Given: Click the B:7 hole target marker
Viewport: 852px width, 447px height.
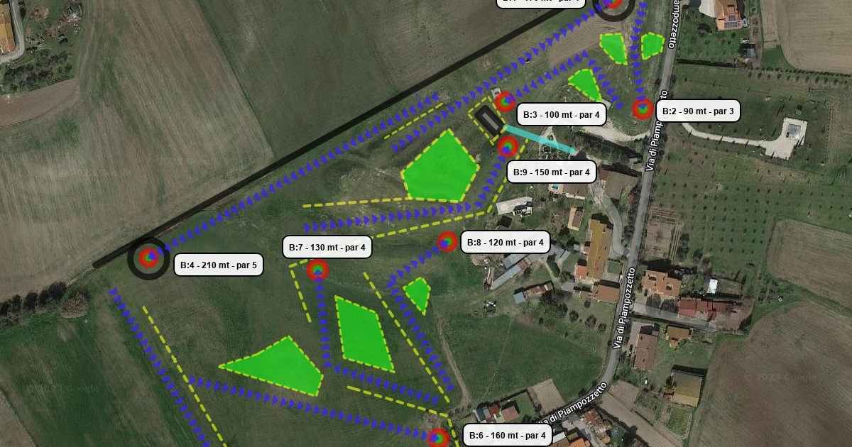Looking at the screenshot, I should click(x=317, y=270).
